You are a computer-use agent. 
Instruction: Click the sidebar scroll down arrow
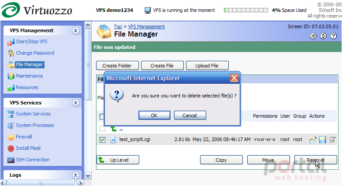point(88,175)
